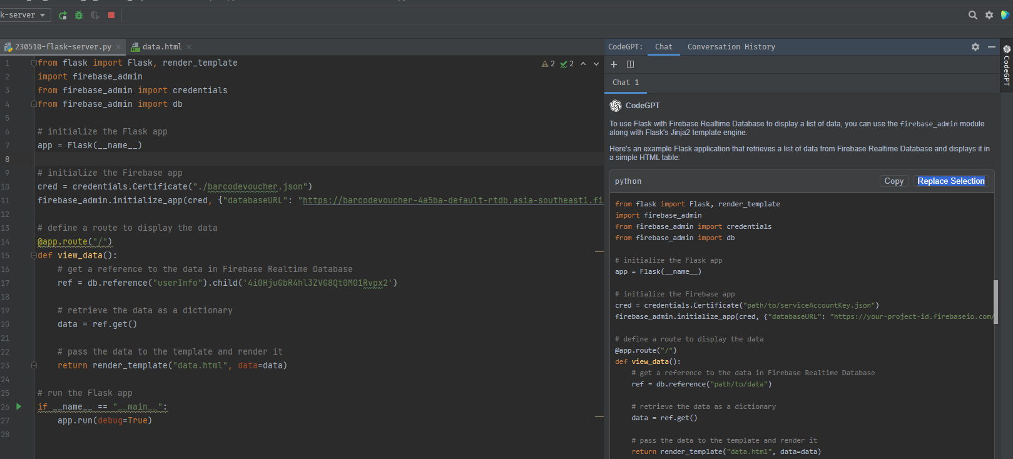Viewport: 1013px width, 459px height.
Task: Click the barcodevoucher.json path string
Action: tap(250, 186)
